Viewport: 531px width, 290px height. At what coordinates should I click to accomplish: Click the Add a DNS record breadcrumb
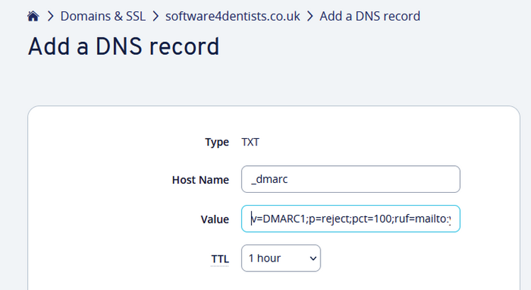tap(370, 16)
